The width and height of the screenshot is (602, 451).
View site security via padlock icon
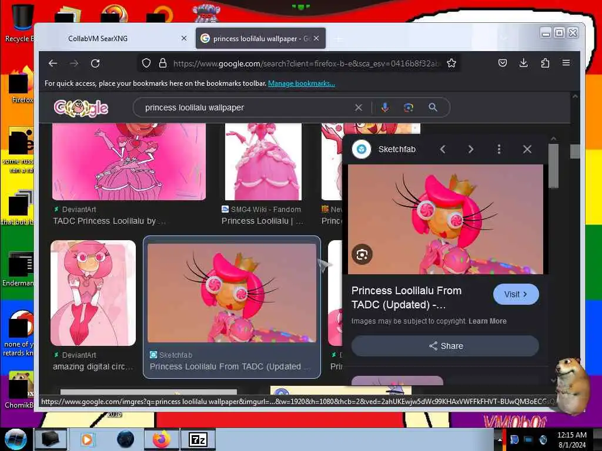click(163, 63)
